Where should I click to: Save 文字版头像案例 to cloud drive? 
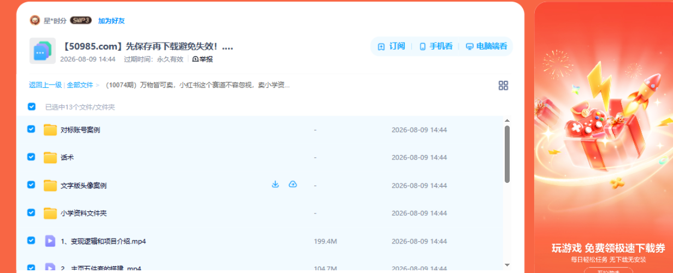click(293, 185)
